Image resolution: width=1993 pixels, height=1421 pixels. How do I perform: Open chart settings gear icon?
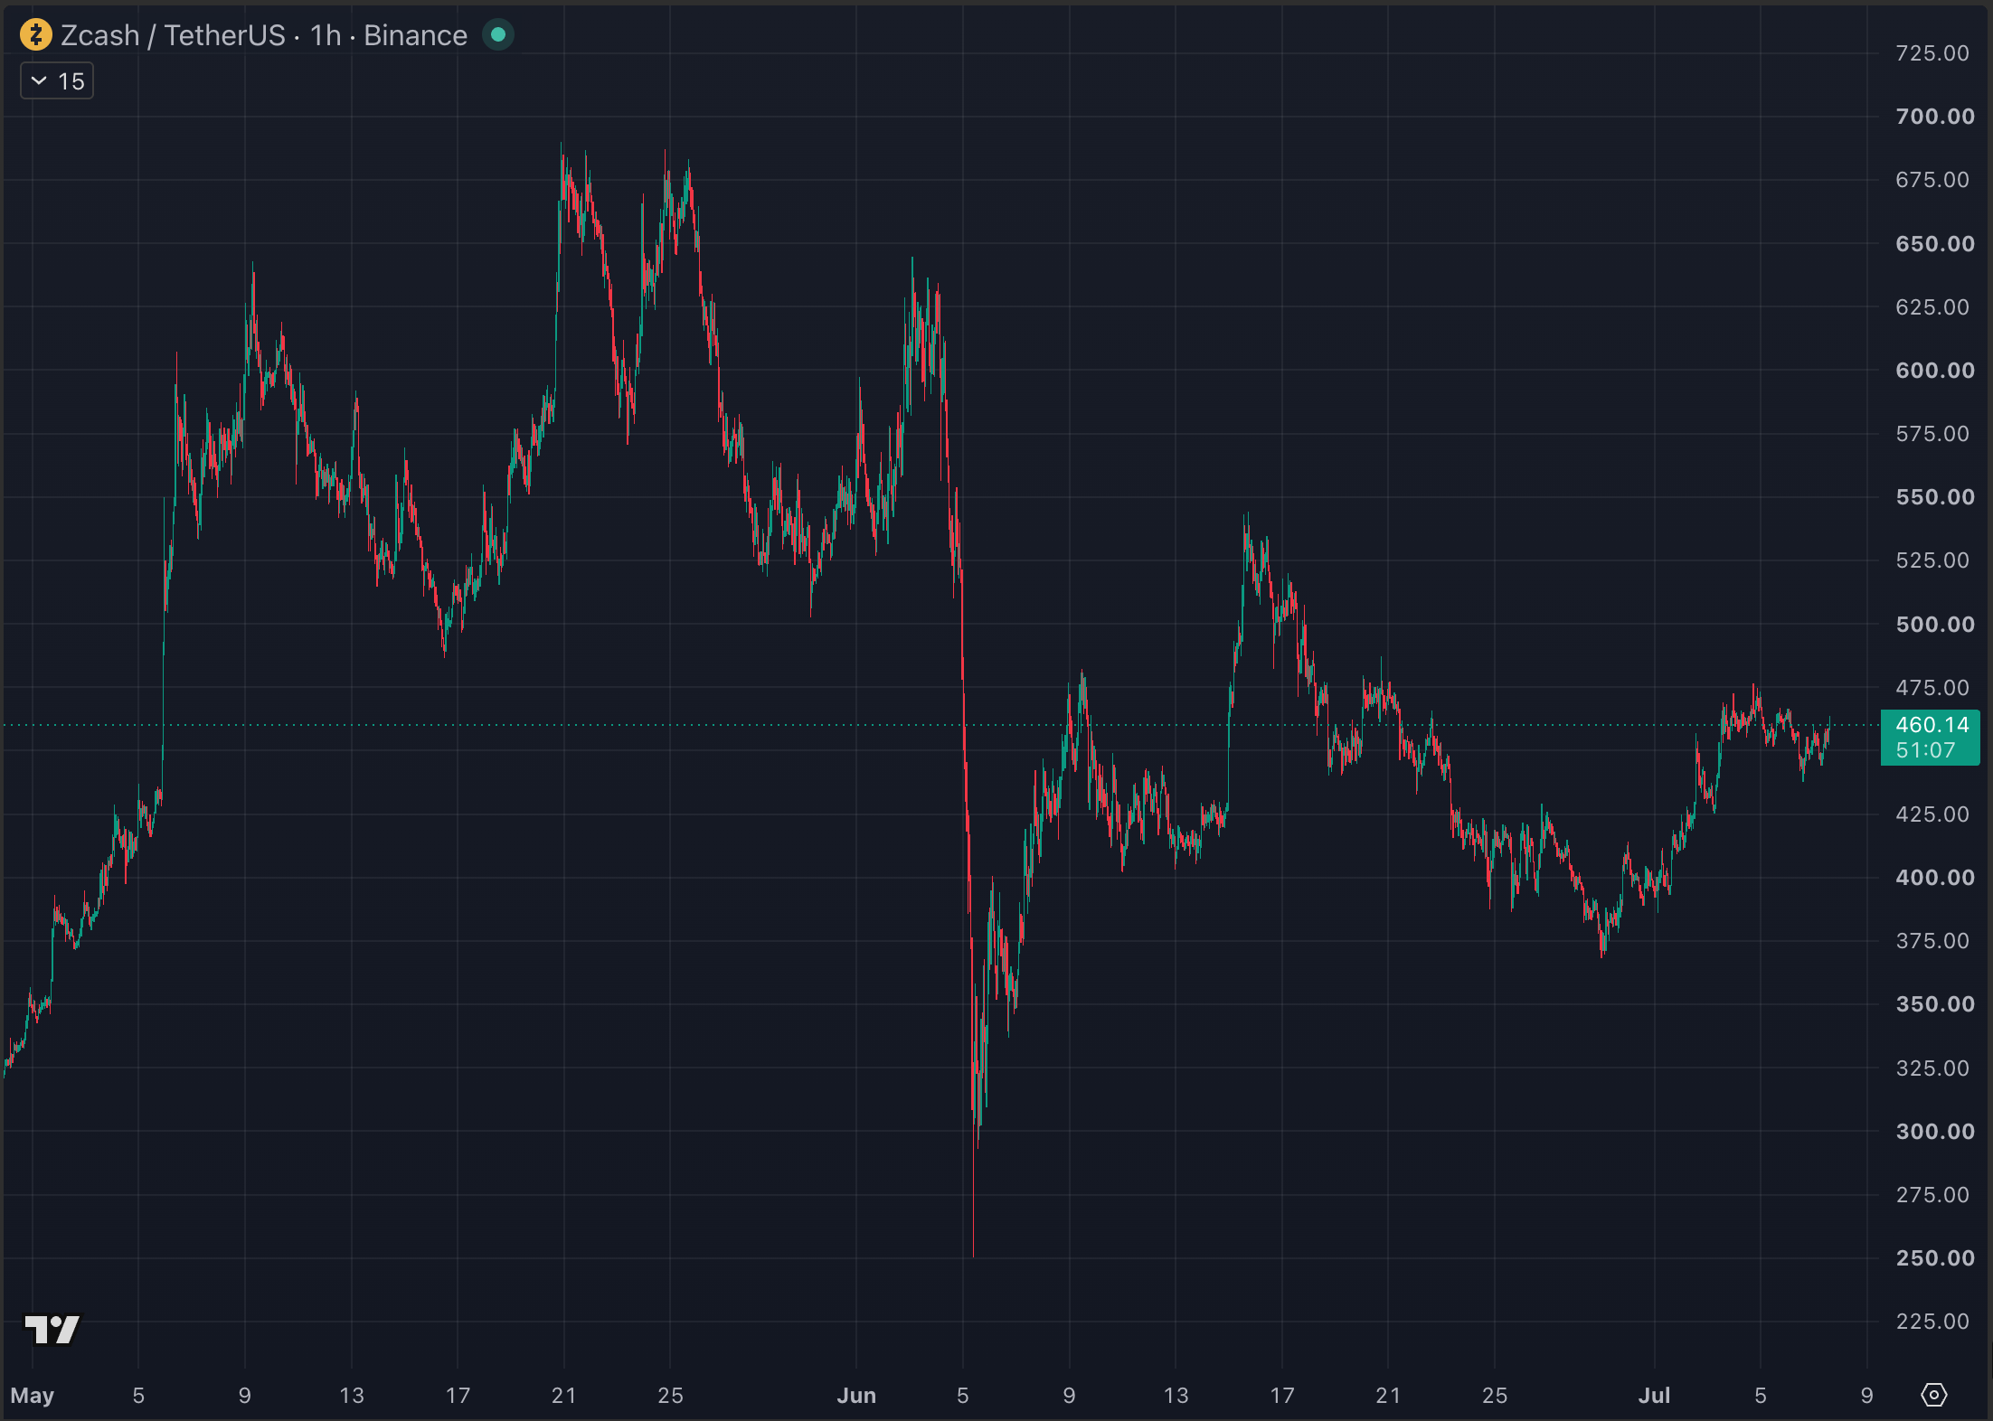pyautogui.click(x=1933, y=1395)
